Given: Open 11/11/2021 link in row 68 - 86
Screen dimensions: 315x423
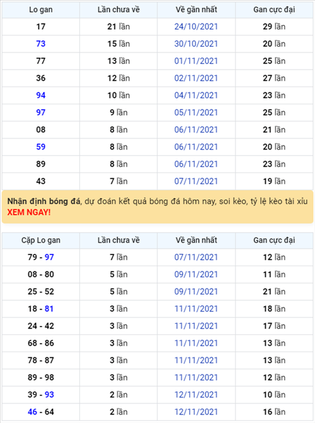Looking at the screenshot, I should coord(196,343).
